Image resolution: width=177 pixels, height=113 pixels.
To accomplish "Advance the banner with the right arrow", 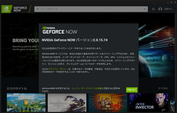I will click(171, 45).
